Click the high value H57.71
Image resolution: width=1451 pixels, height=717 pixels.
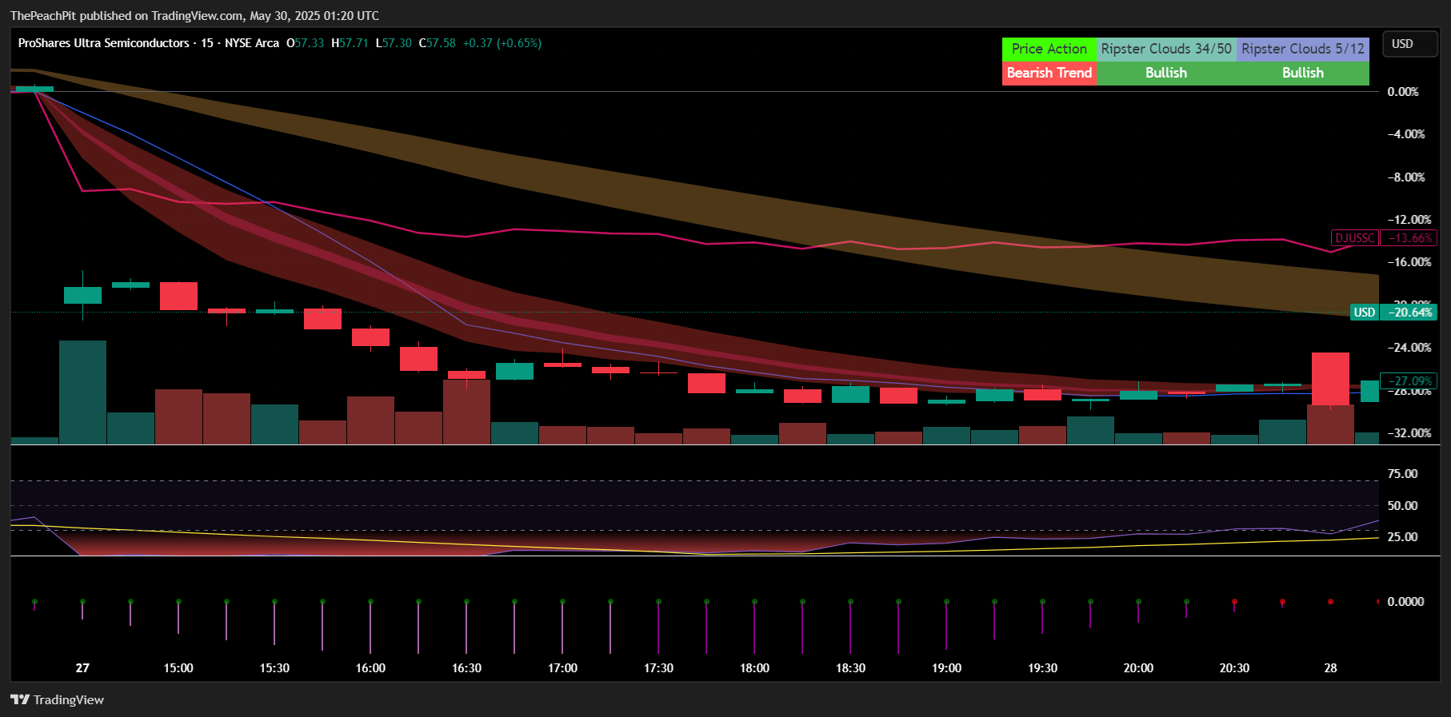pos(350,43)
